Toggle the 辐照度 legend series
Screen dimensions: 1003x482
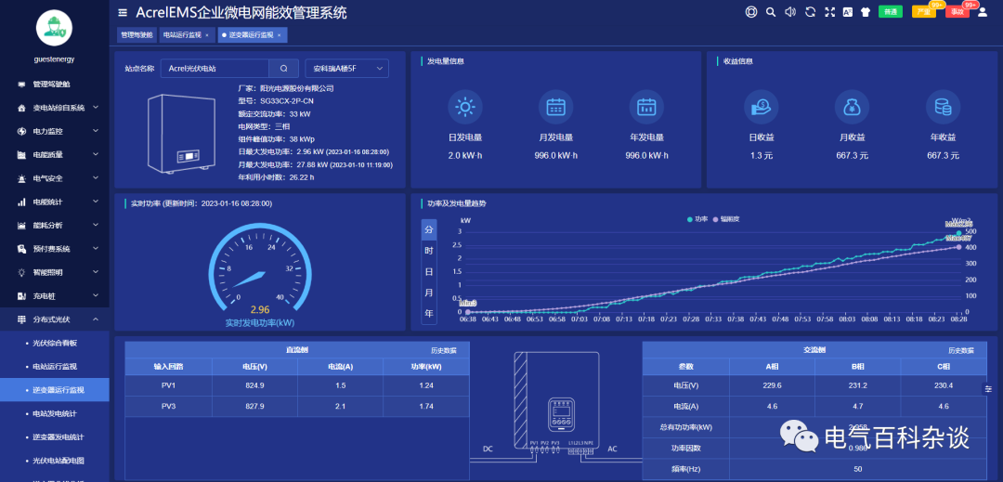[726, 219]
